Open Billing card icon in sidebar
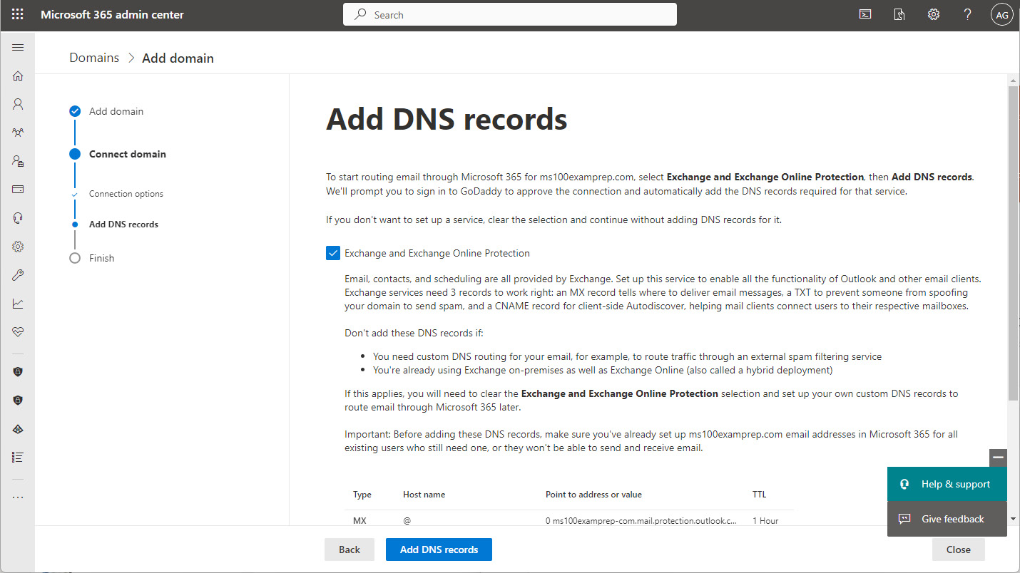 click(x=18, y=190)
